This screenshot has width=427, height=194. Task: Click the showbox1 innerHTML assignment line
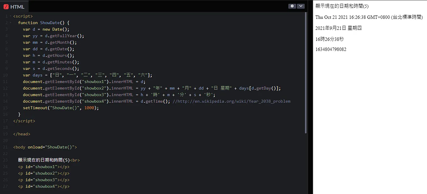tap(84, 82)
